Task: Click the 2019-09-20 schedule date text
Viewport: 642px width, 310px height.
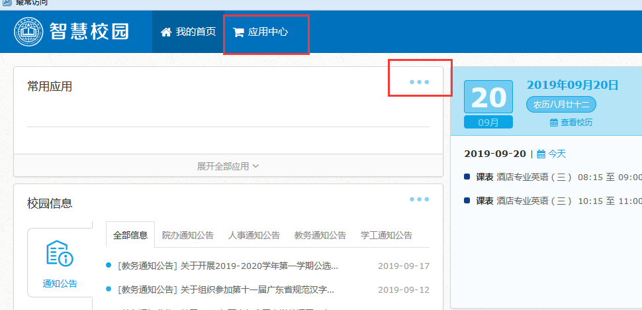Action: pyautogui.click(x=495, y=154)
